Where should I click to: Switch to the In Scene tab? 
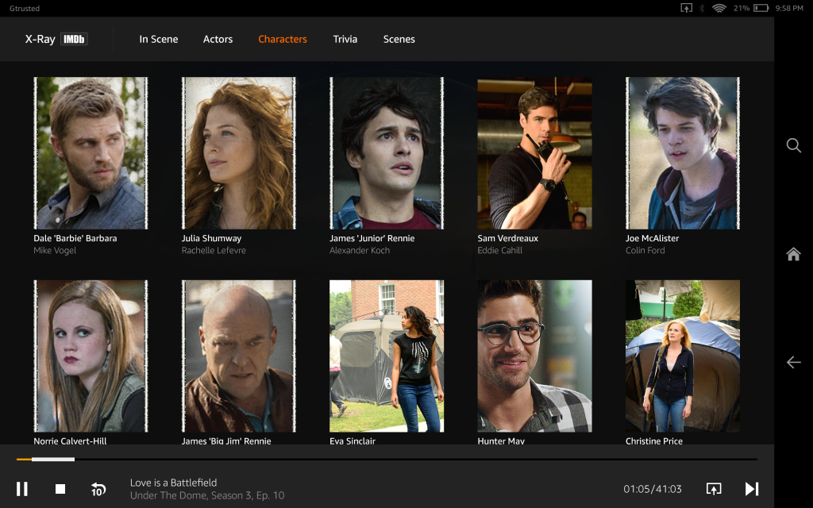(159, 40)
